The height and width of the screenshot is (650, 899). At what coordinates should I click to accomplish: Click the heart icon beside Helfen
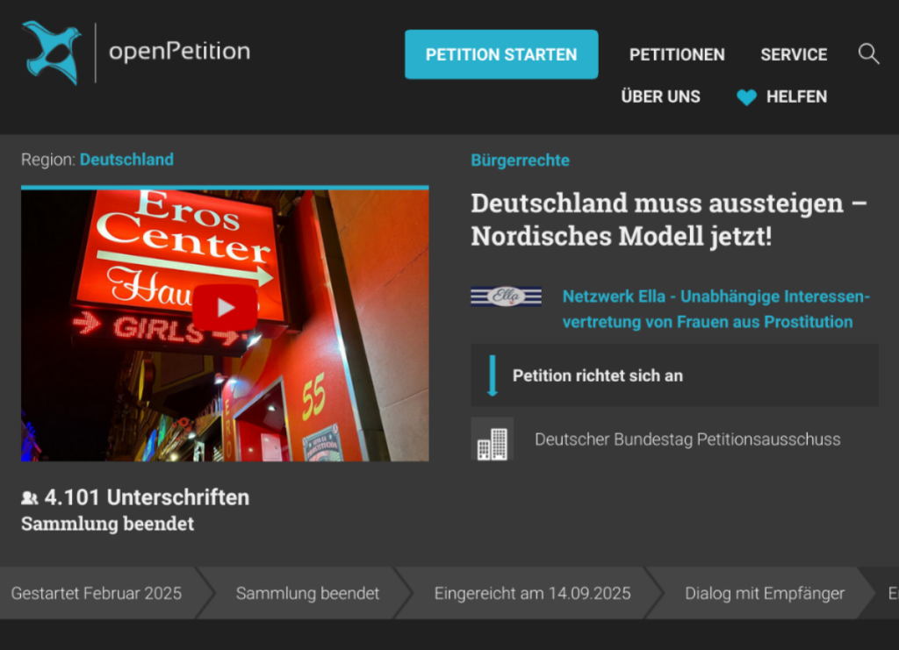point(746,97)
